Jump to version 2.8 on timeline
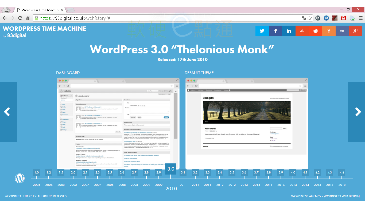Image resolution: width=365 pixels, height=201 pixels. [146, 172]
